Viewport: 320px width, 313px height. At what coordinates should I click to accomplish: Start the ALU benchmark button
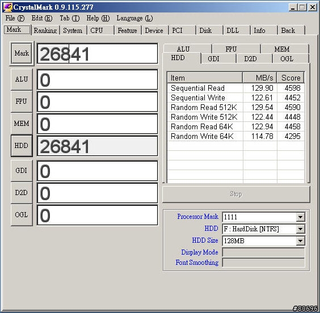[22, 79]
